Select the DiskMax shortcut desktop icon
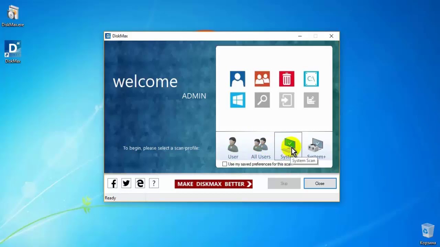 (13, 52)
